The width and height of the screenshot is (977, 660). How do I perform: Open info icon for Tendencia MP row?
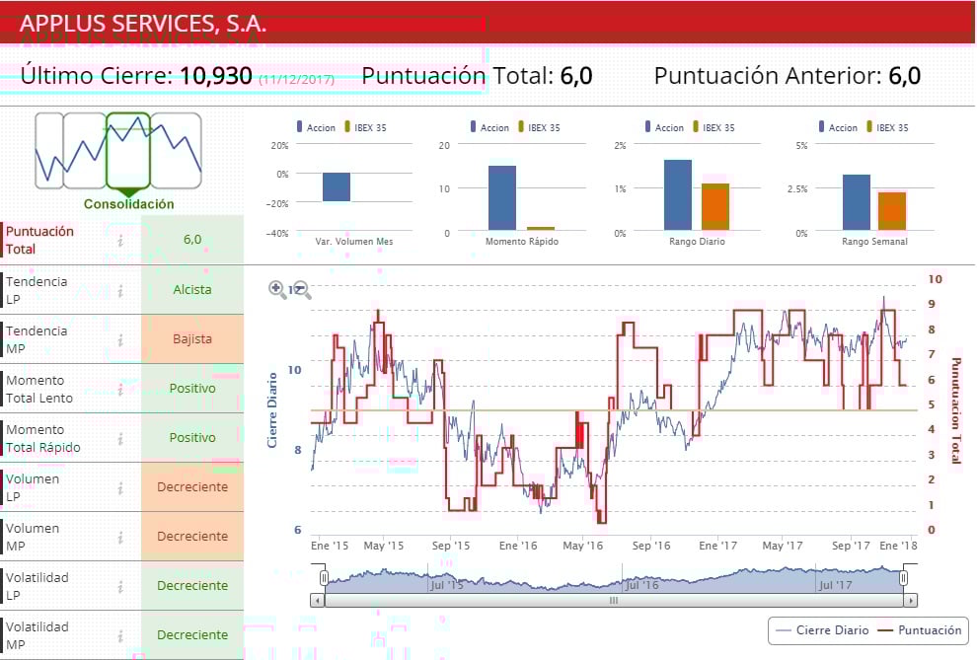[120, 339]
